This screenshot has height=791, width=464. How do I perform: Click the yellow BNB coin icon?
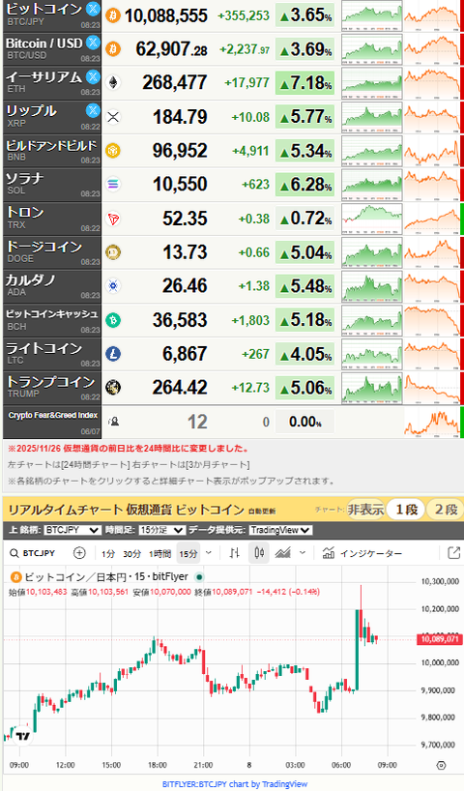(113, 150)
